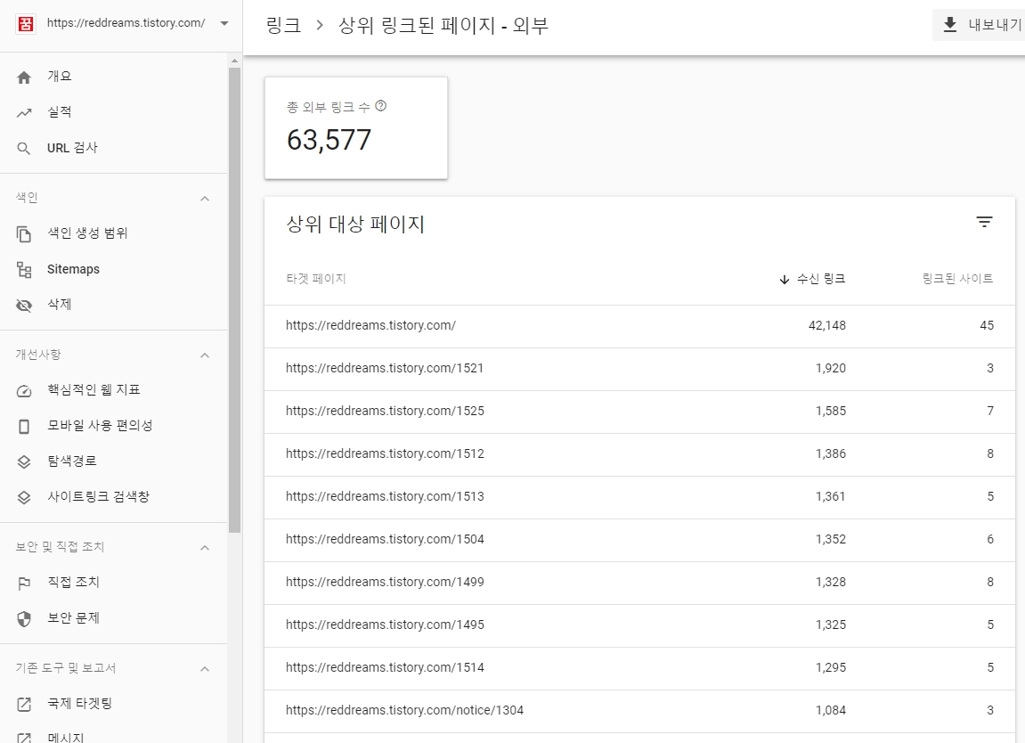
Task: Click the download icon in 내보내기 button
Action: click(x=950, y=25)
